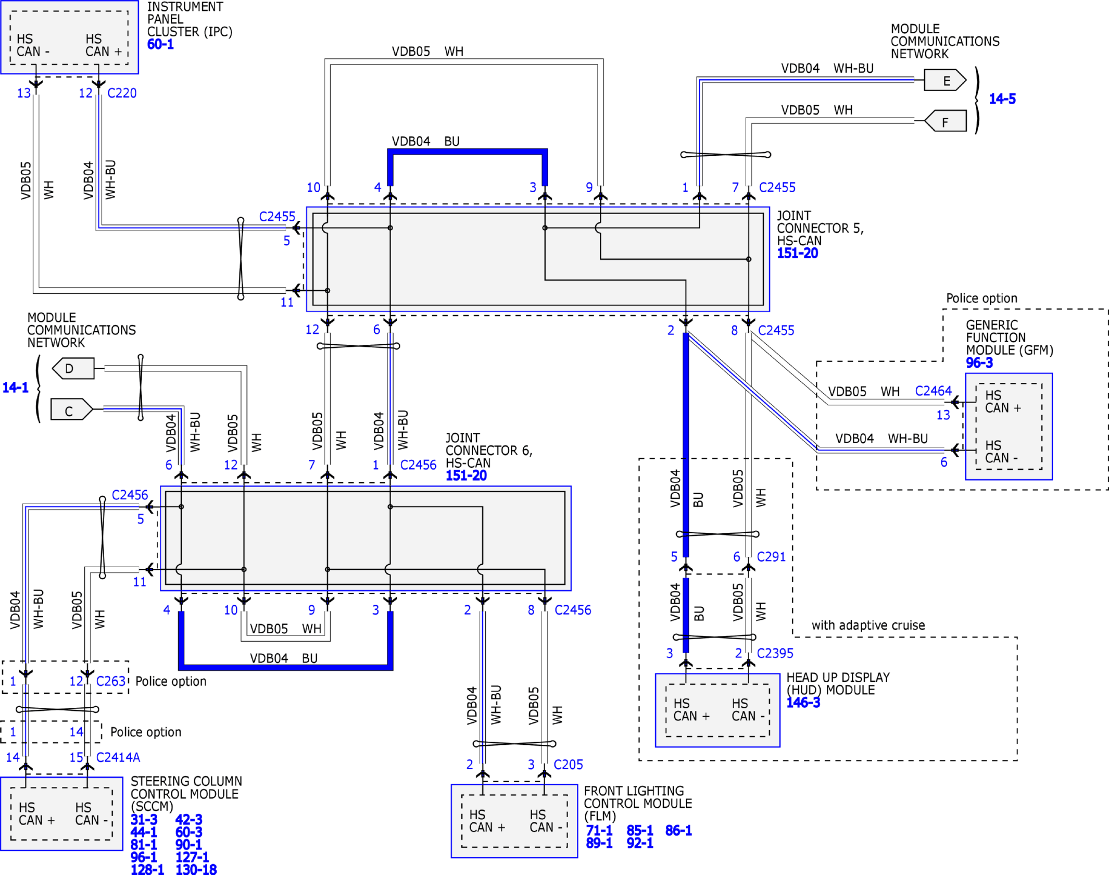Open page reference 60-1 under Instrument Panel Cluster
The height and width of the screenshot is (875, 1109).
coord(160,44)
